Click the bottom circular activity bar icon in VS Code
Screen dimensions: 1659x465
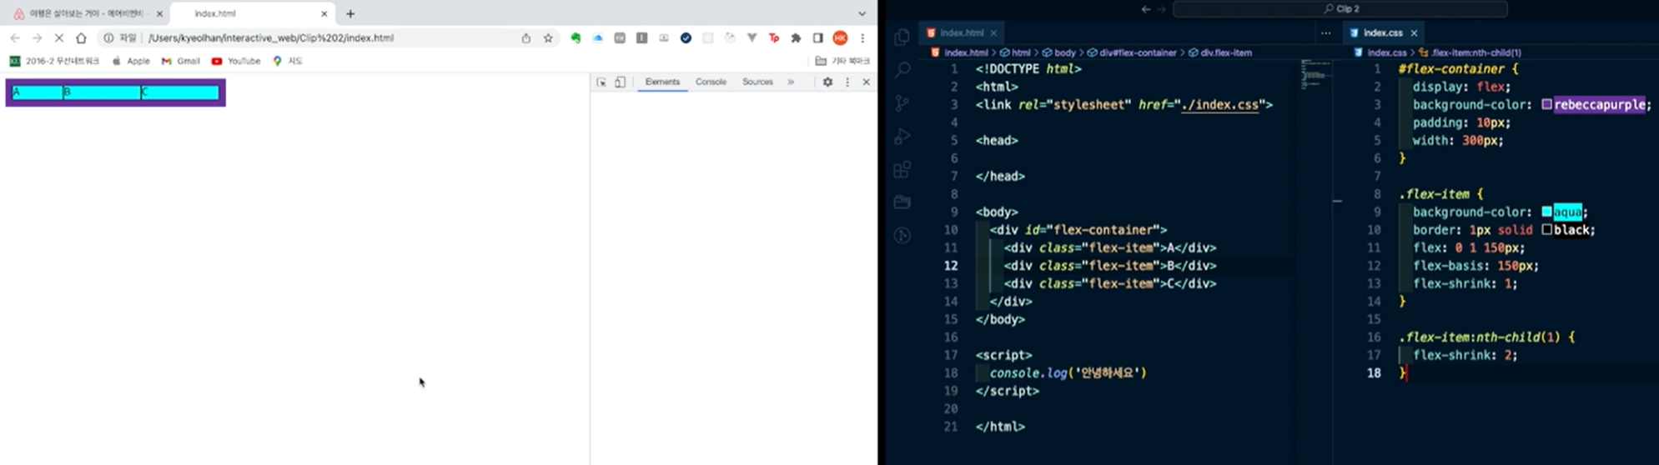(902, 235)
